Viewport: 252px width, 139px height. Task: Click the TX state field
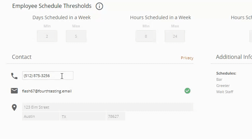click(x=83, y=116)
